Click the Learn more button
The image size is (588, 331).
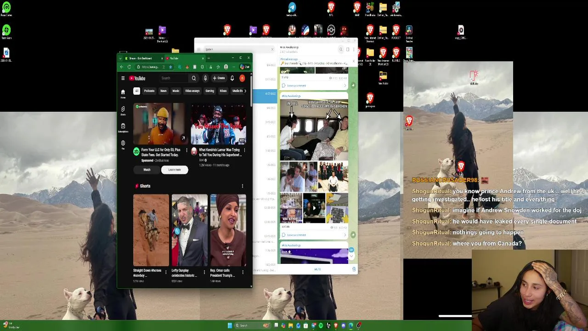pos(175,170)
